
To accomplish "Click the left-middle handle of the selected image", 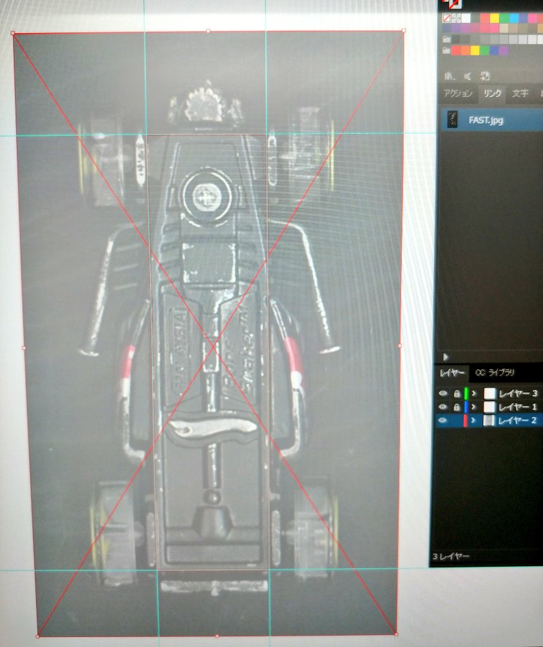I will (x=23, y=348).
